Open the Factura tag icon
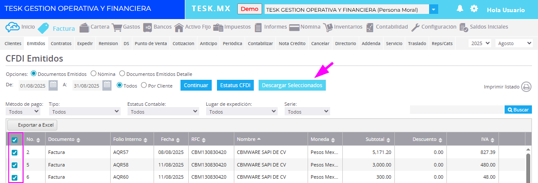538x183 pixels. 44,28
